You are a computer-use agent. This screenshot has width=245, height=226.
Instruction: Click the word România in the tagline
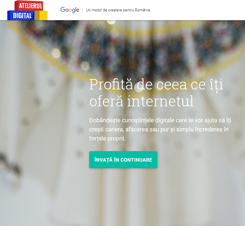tap(142, 10)
